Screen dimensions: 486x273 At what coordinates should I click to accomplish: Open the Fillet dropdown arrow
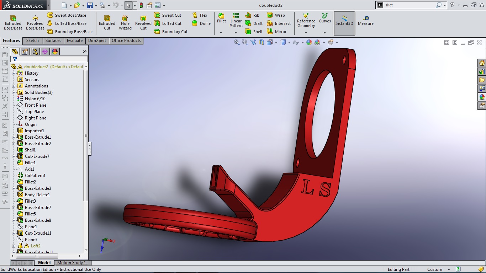[221, 33]
